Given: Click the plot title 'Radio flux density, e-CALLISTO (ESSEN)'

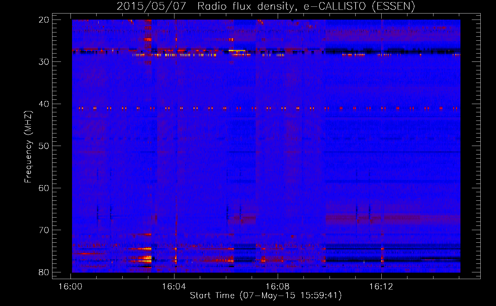Looking at the screenshot, I should pos(306,6).
